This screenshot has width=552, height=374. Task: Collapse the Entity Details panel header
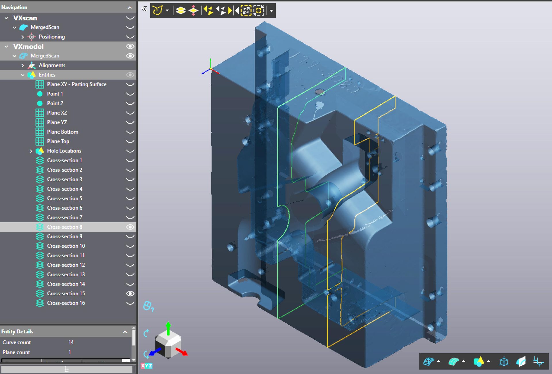125,331
